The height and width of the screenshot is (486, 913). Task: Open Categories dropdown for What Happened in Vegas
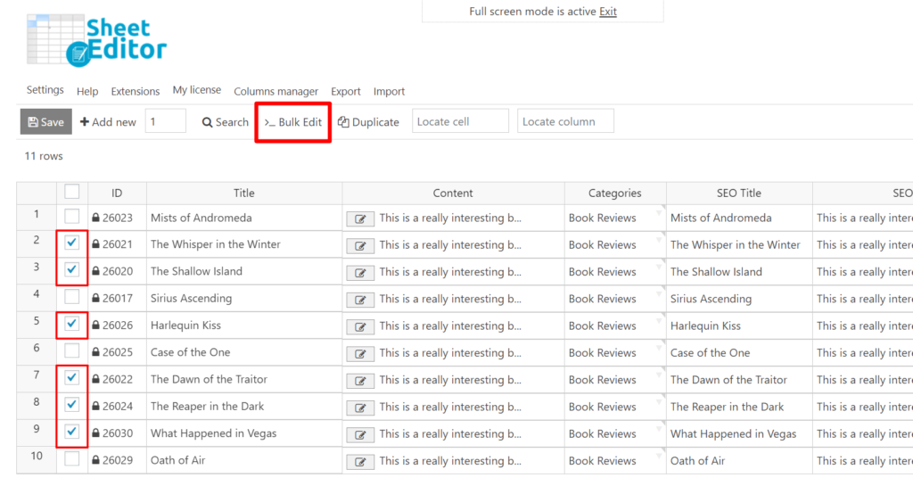(x=659, y=428)
